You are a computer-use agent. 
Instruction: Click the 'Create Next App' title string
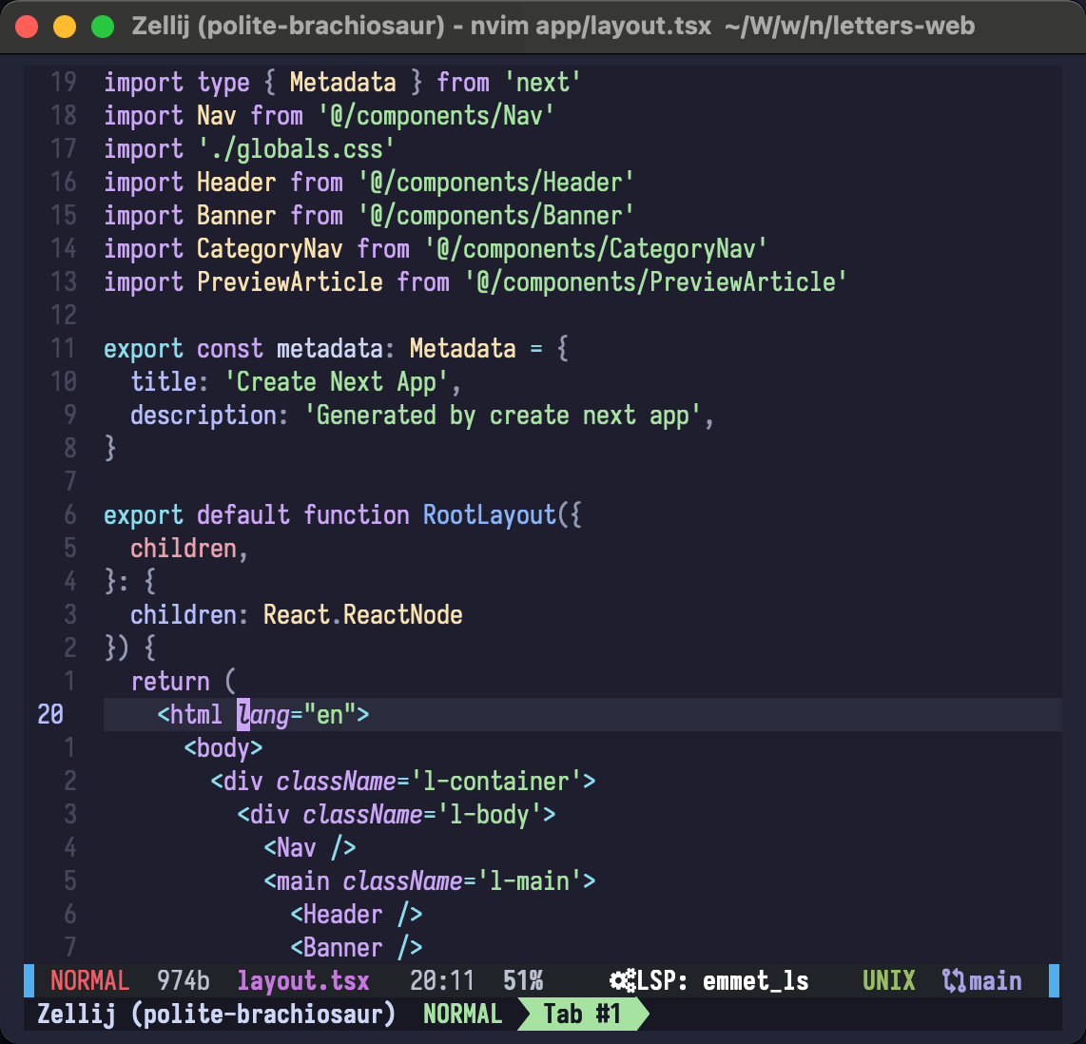pyautogui.click(x=337, y=382)
